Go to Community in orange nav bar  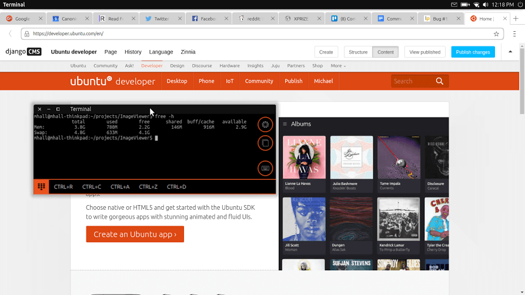259,81
